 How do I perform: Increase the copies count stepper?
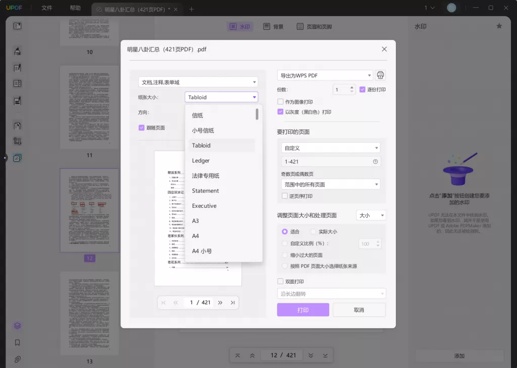352,87
